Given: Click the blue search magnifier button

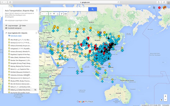Looking at the screenshot, I should pyautogui.click(x=93, y=9).
